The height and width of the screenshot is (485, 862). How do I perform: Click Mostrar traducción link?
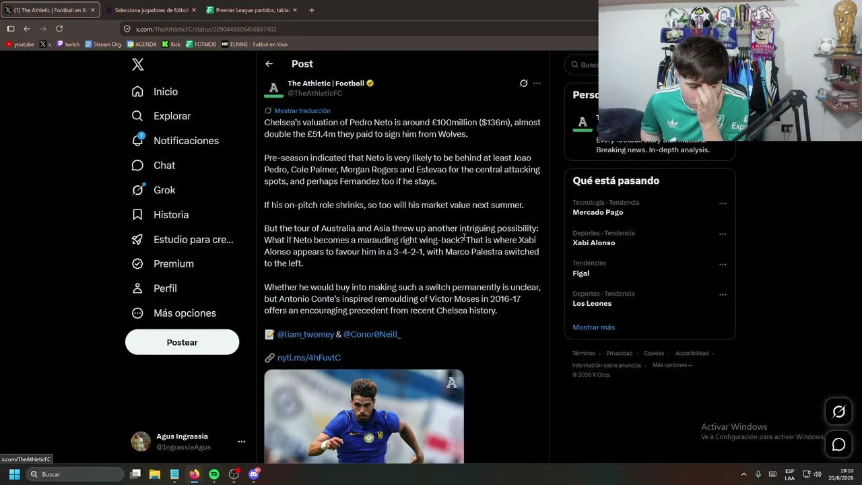pyautogui.click(x=302, y=110)
